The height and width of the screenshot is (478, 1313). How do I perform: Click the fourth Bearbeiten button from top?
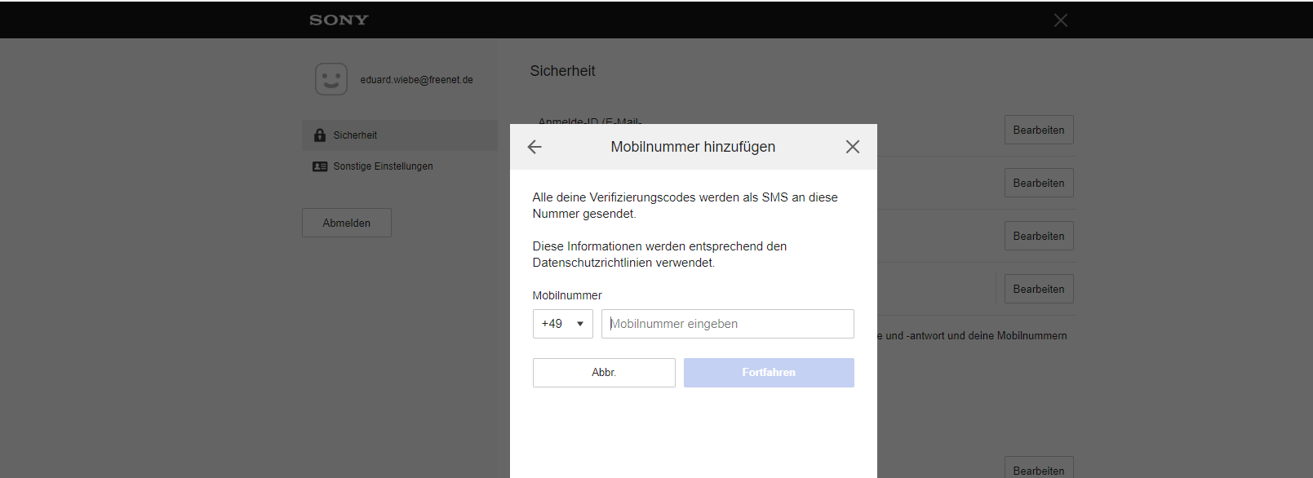(x=1038, y=290)
